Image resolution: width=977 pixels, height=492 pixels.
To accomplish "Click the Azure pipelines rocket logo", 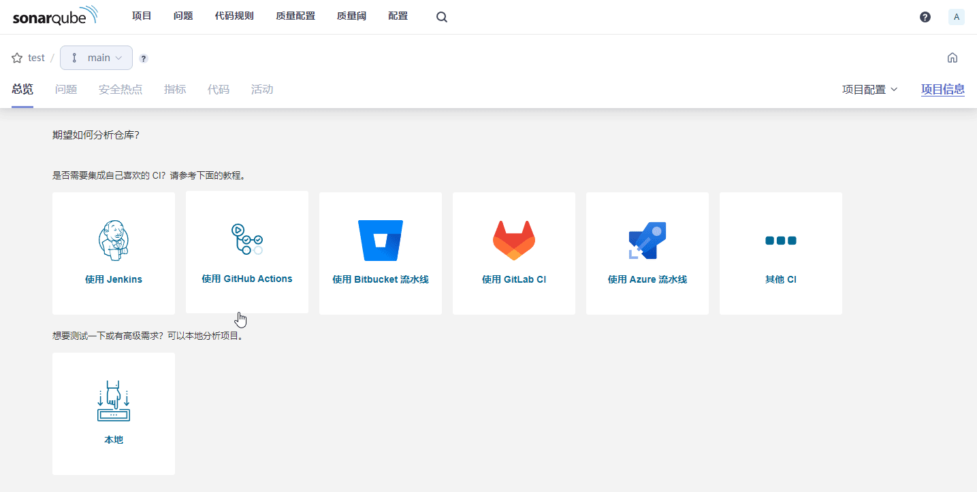I will coord(647,241).
